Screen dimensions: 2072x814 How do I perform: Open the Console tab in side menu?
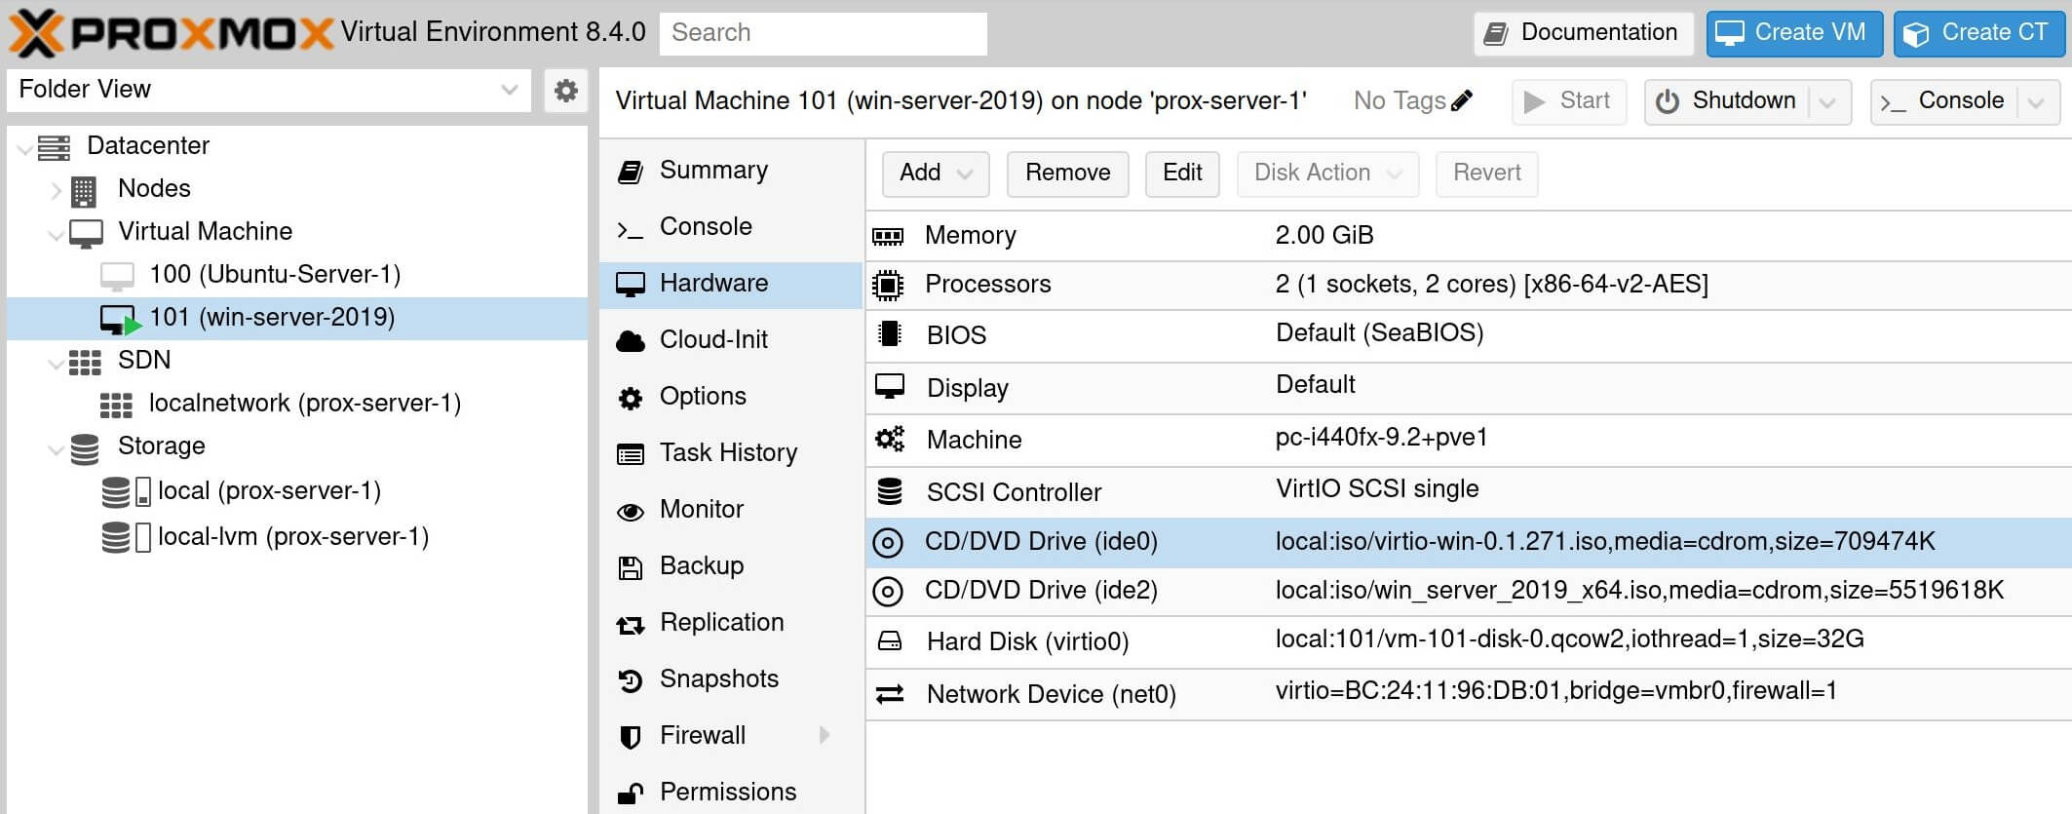pyautogui.click(x=731, y=227)
